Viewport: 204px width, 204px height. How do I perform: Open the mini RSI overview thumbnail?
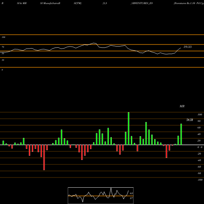click(x=101, y=195)
